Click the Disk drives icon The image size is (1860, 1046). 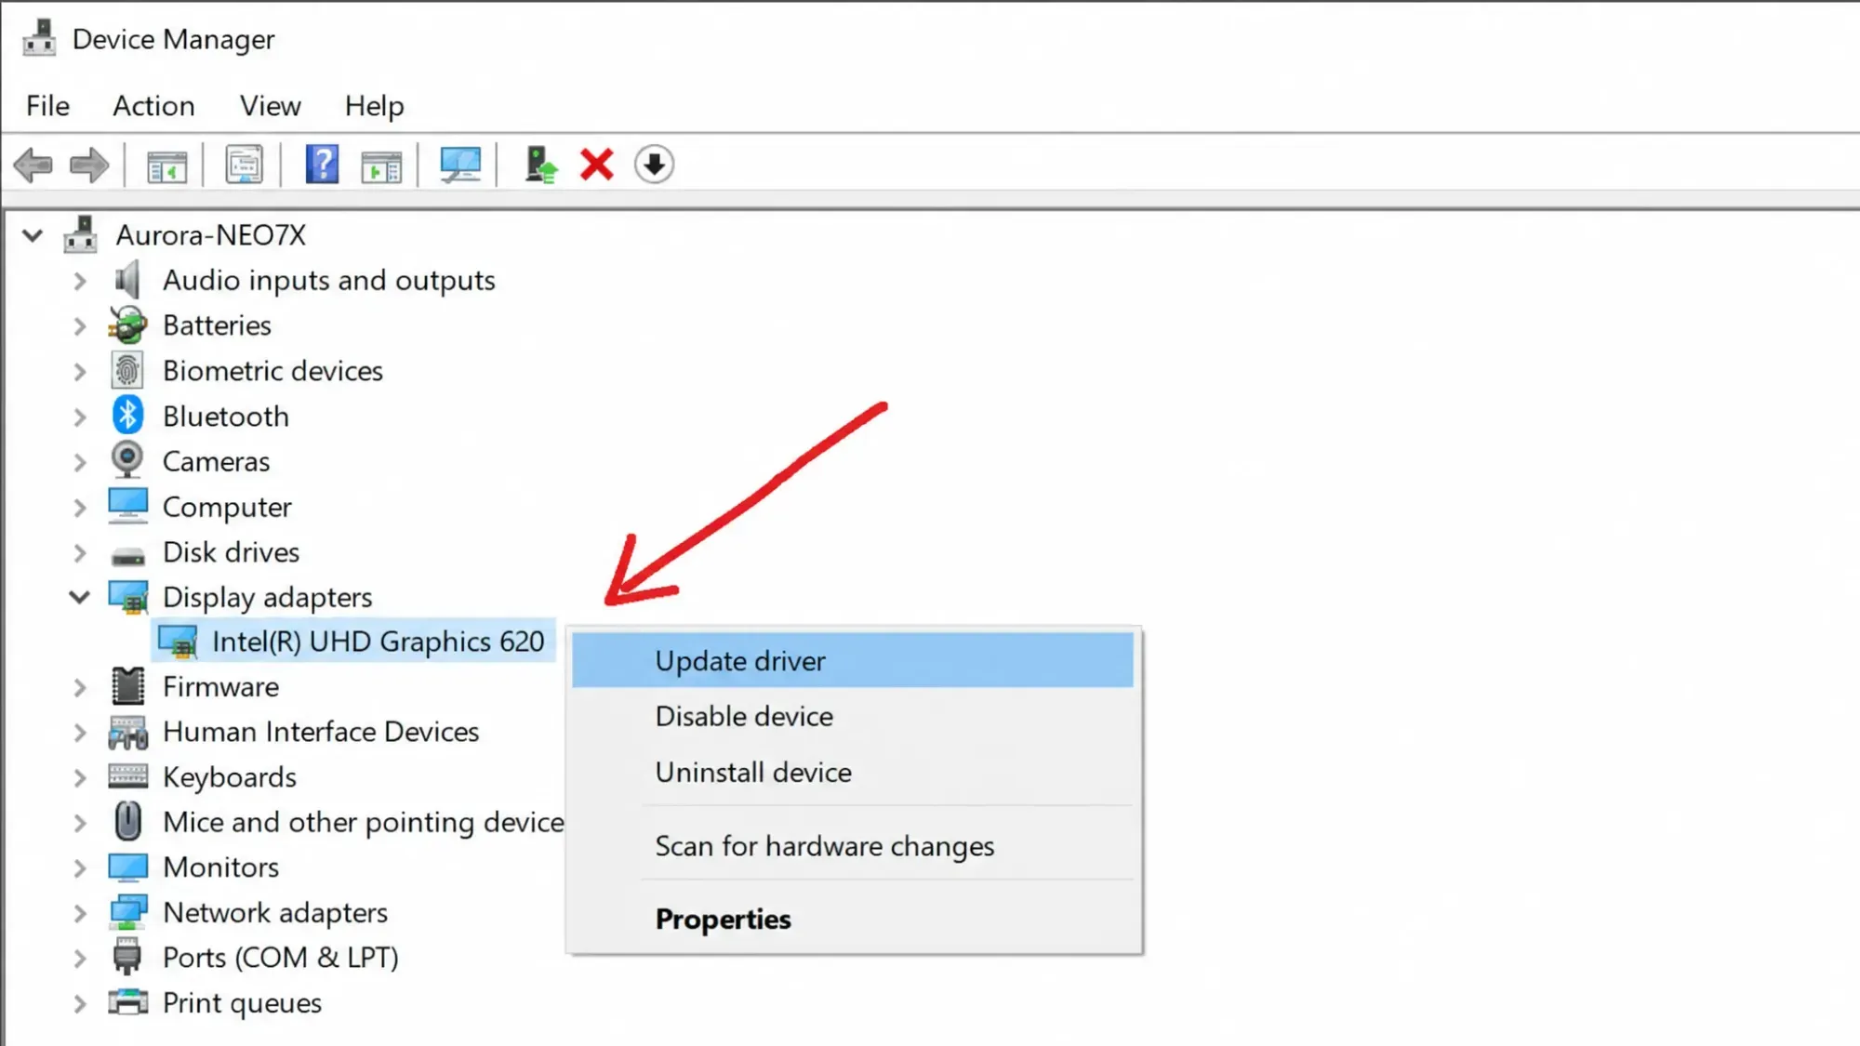tap(127, 556)
